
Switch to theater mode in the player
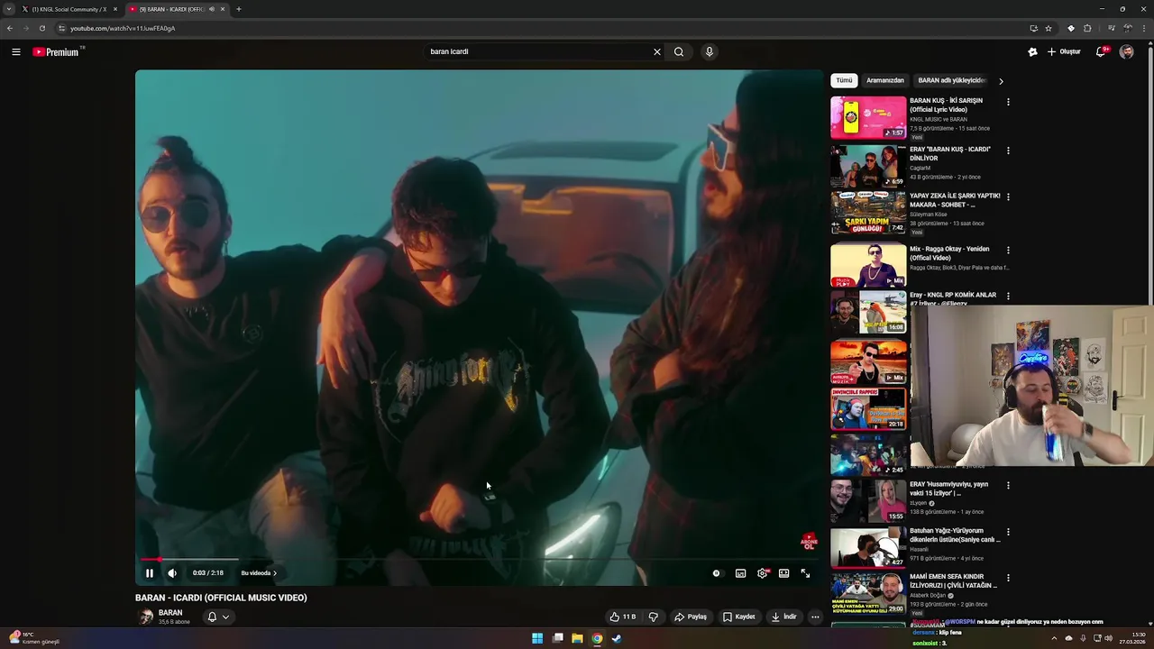tap(784, 573)
